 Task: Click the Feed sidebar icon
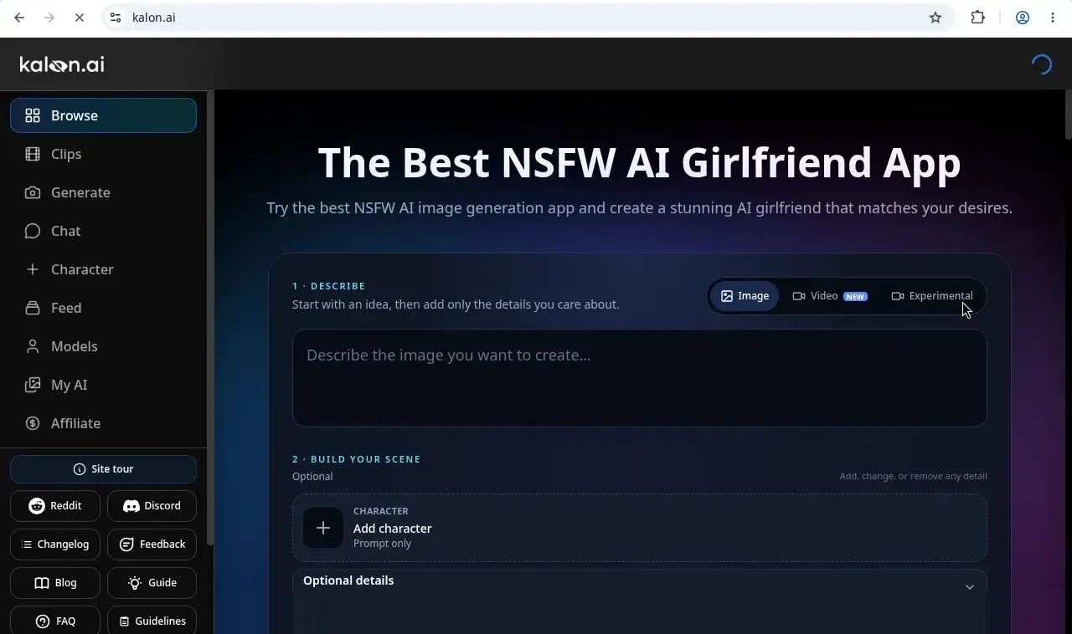point(33,308)
